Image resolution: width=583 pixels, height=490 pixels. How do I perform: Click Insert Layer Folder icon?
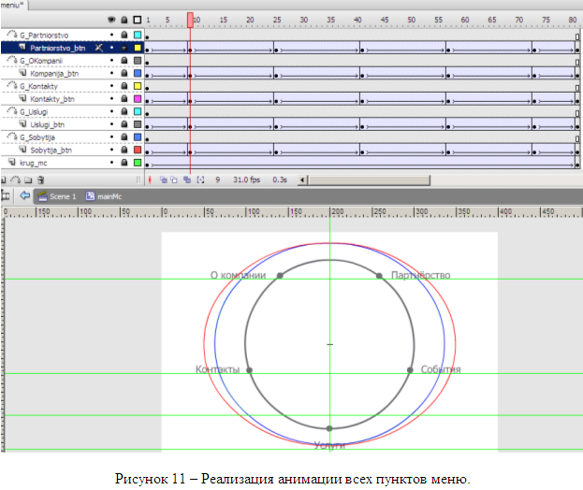pos(28,180)
